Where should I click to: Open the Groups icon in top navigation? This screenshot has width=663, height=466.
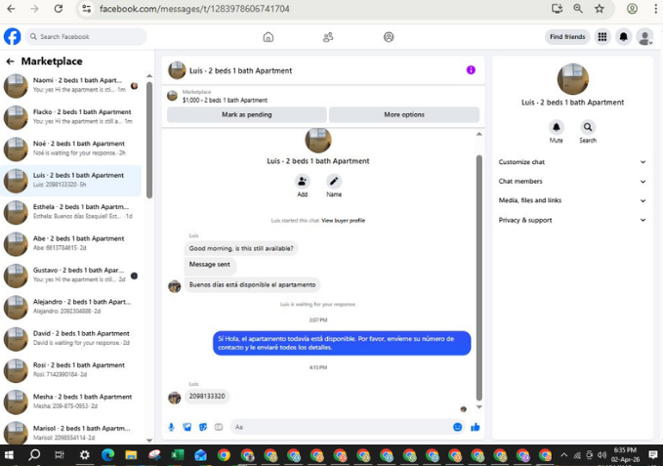click(x=389, y=37)
